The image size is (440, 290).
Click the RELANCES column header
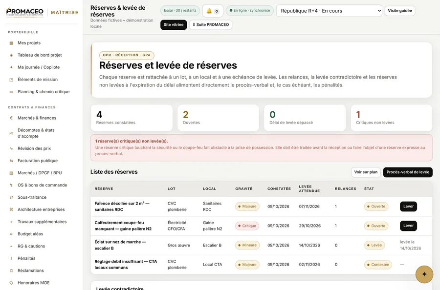point(346,189)
